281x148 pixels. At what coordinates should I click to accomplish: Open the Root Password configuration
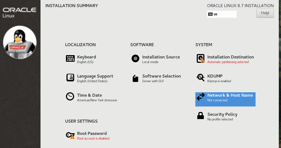click(92, 134)
